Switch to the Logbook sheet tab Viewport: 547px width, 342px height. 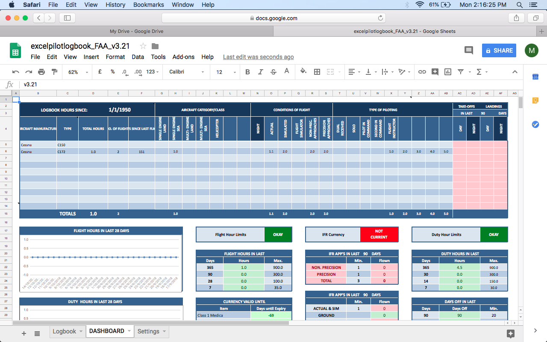(67, 331)
